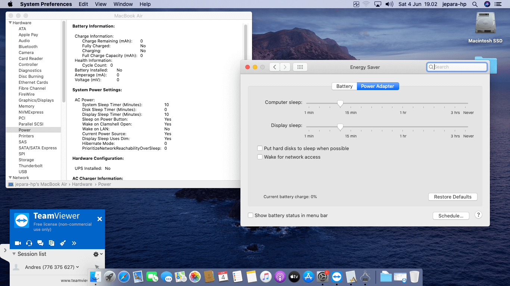Open volume control in menu bar
510x286 pixels.
389,4
